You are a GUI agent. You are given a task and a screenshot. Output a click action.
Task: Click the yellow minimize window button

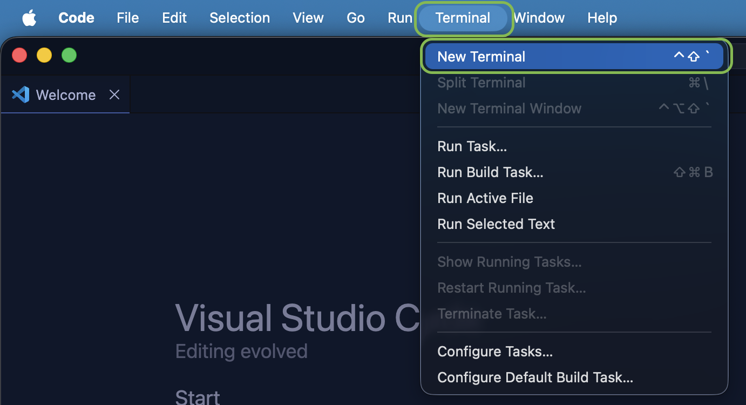(44, 55)
